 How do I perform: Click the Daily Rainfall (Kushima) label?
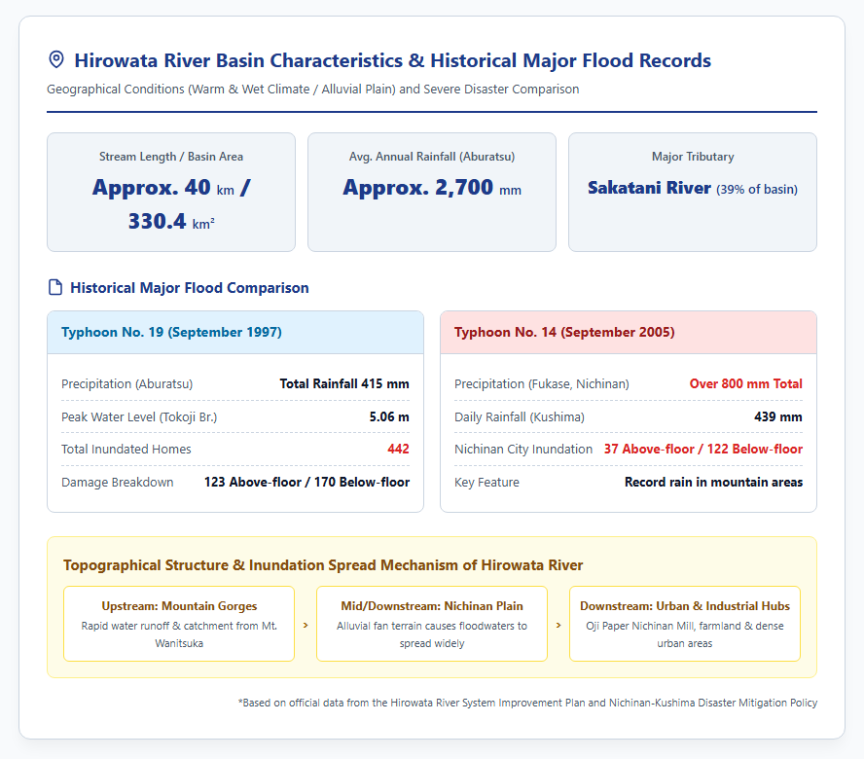519,416
